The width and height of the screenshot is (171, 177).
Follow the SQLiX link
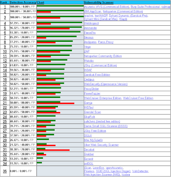coord(88,136)
